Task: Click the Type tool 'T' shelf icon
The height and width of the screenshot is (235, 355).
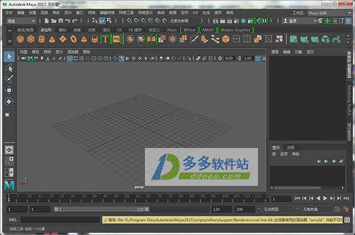Action: pos(105,39)
